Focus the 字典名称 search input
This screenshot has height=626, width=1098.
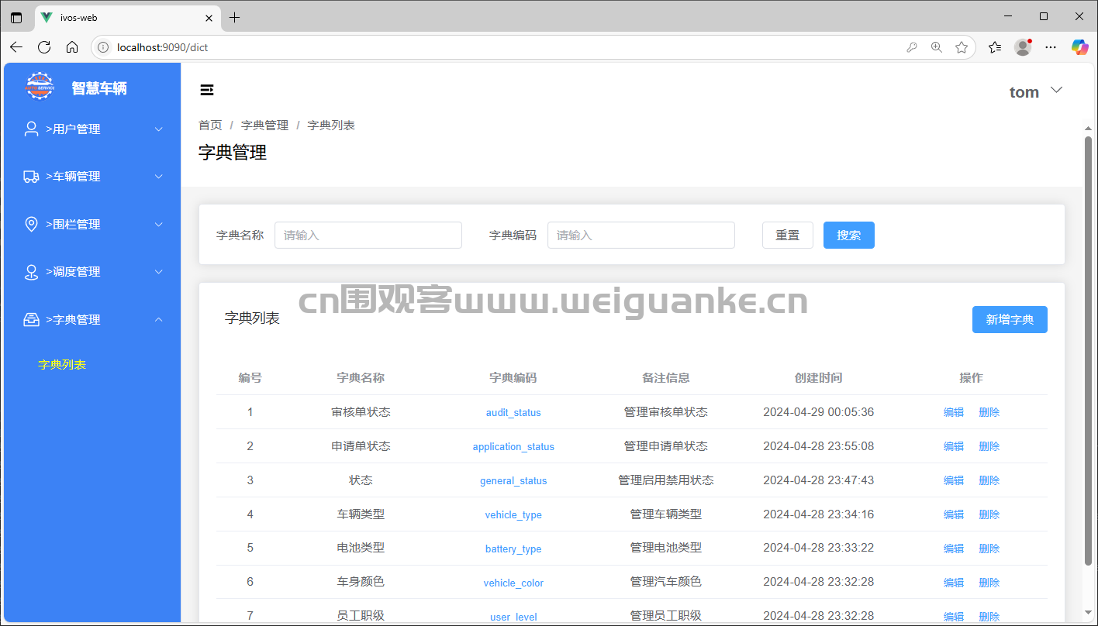pos(368,235)
